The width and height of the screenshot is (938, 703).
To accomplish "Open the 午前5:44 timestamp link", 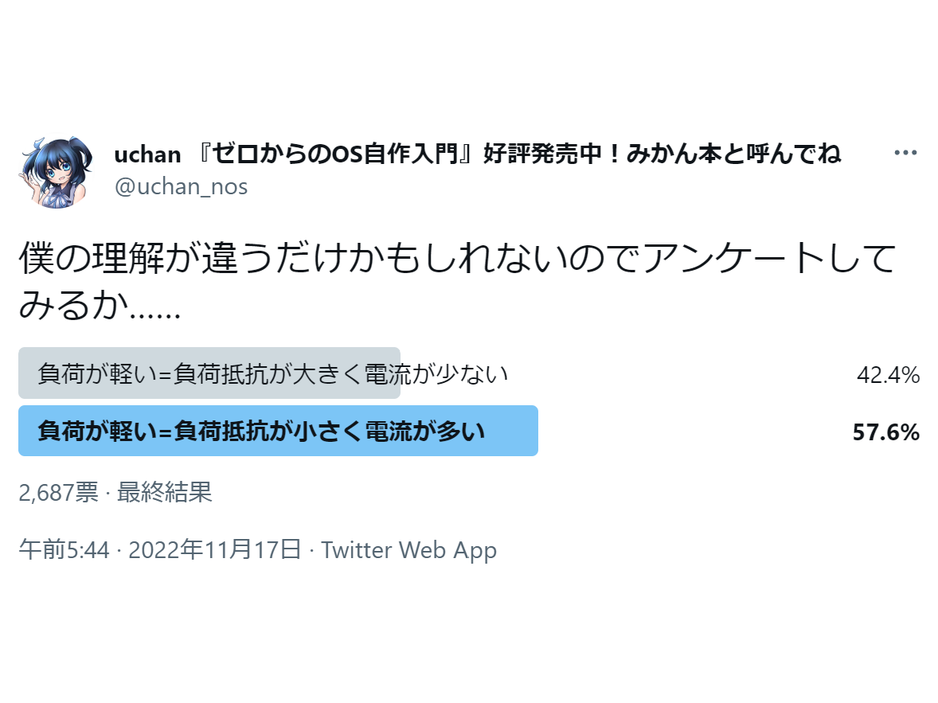I will 64,550.
